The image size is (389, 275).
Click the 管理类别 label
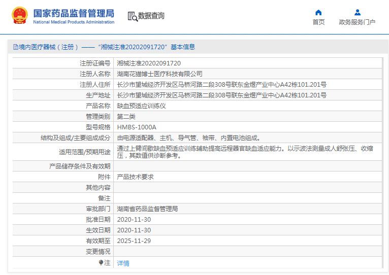(x=98, y=117)
